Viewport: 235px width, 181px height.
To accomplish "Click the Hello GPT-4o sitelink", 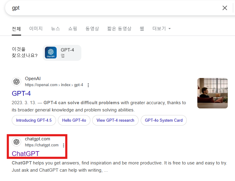I will 74,120.
